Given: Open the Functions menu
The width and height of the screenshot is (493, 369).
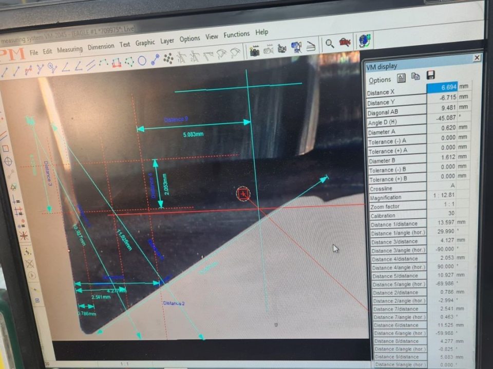Looking at the screenshot, I should 236,34.
